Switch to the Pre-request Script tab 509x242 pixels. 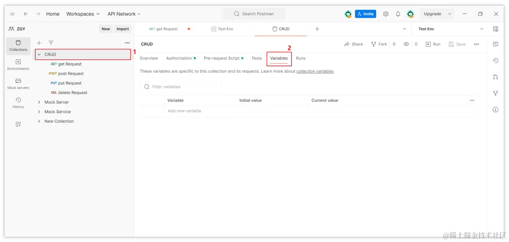[x=223, y=58]
